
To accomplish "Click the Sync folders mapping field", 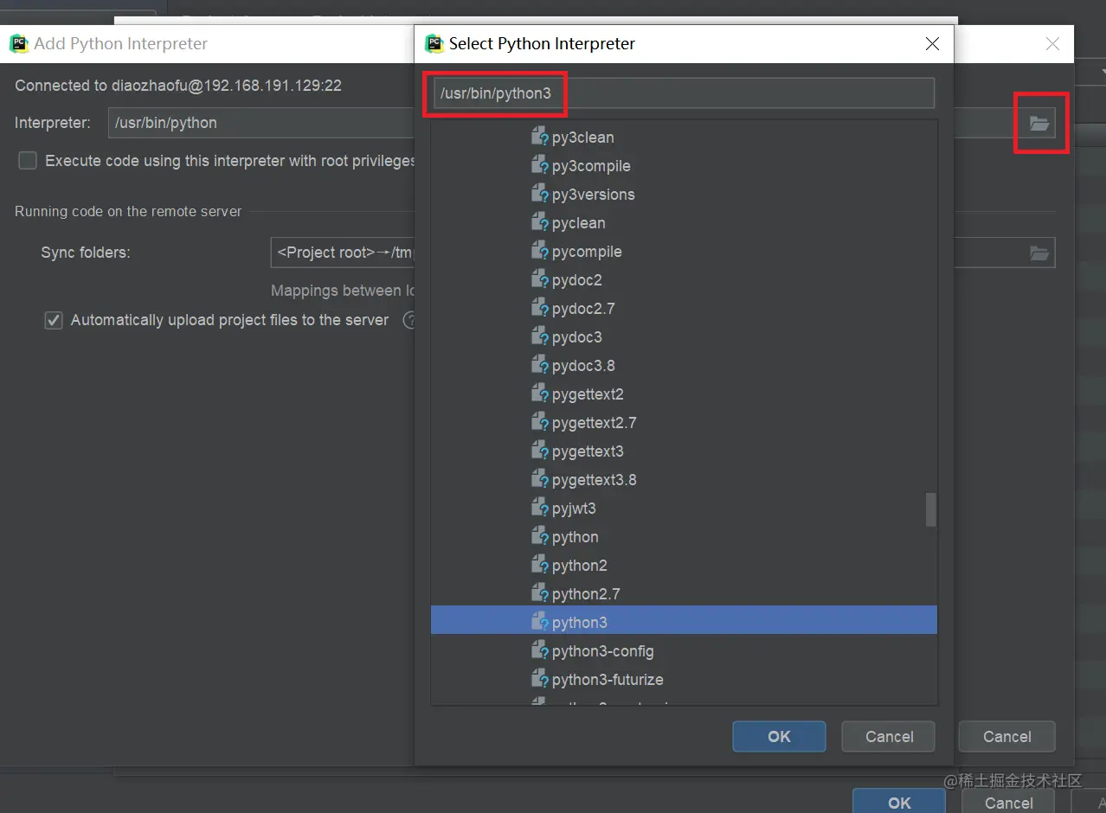I will [x=343, y=253].
